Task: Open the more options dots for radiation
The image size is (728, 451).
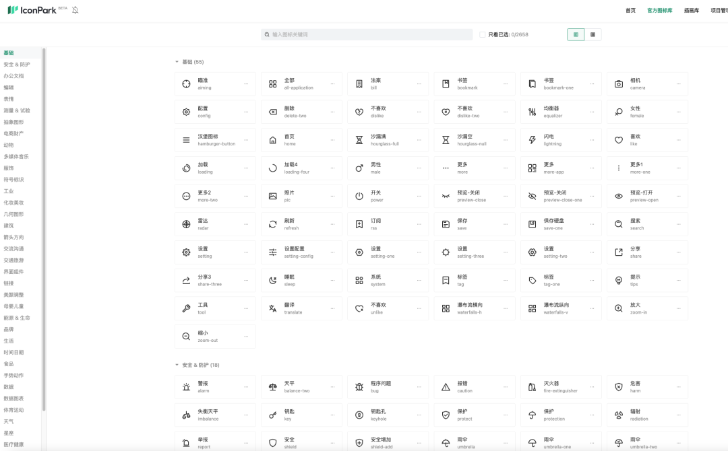Action: point(678,415)
